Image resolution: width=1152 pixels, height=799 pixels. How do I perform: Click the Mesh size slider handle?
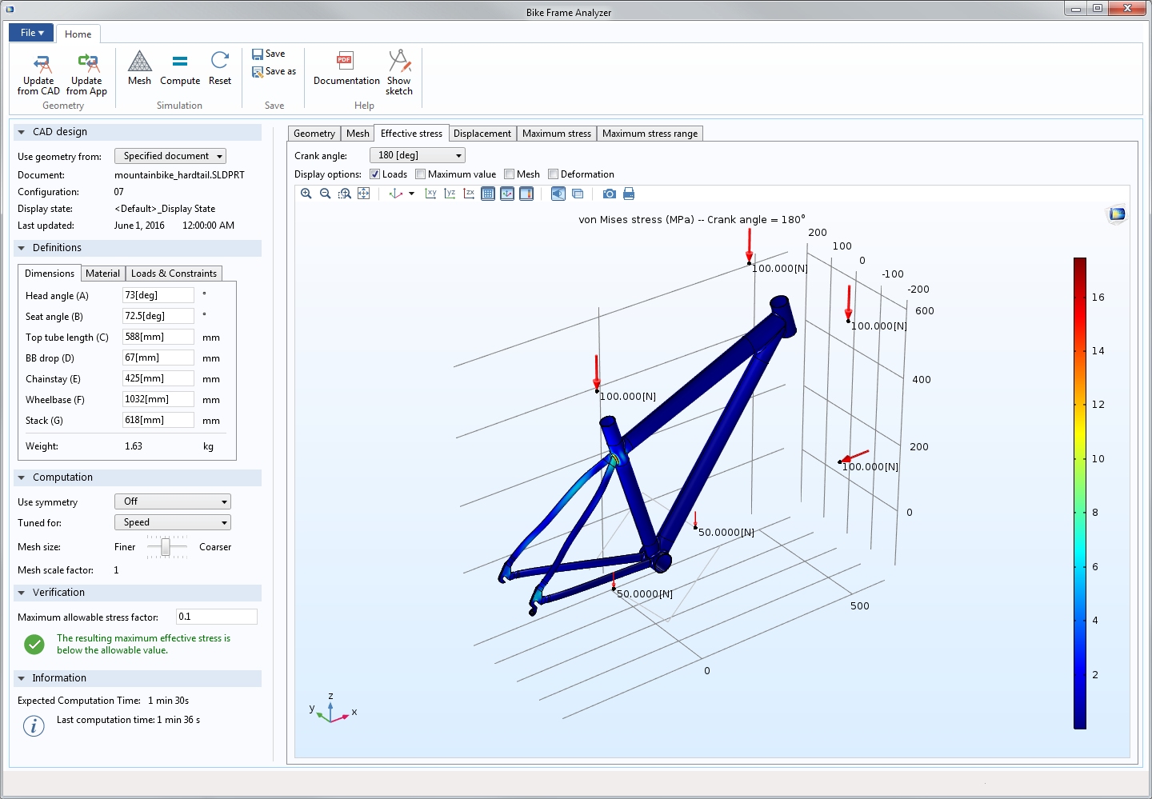166,547
